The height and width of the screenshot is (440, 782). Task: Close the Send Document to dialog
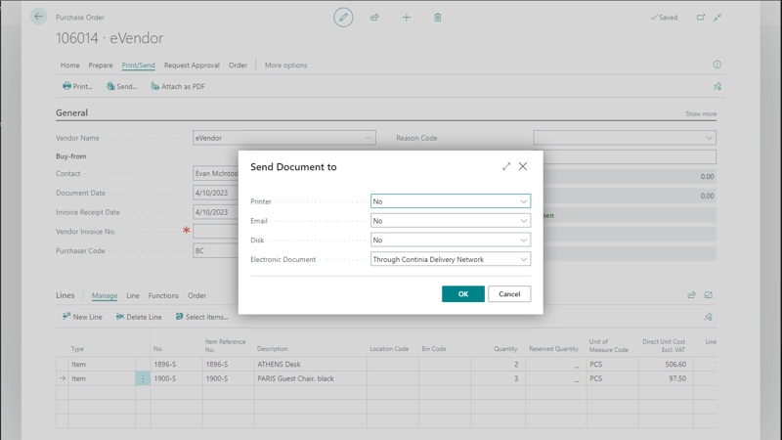523,166
